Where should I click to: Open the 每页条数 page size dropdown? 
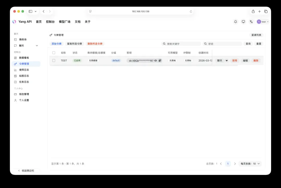pos(251,164)
